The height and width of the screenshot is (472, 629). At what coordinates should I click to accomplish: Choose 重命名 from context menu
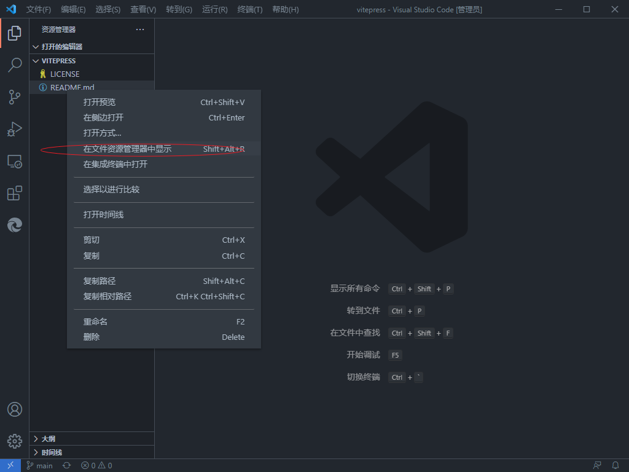[164, 322]
